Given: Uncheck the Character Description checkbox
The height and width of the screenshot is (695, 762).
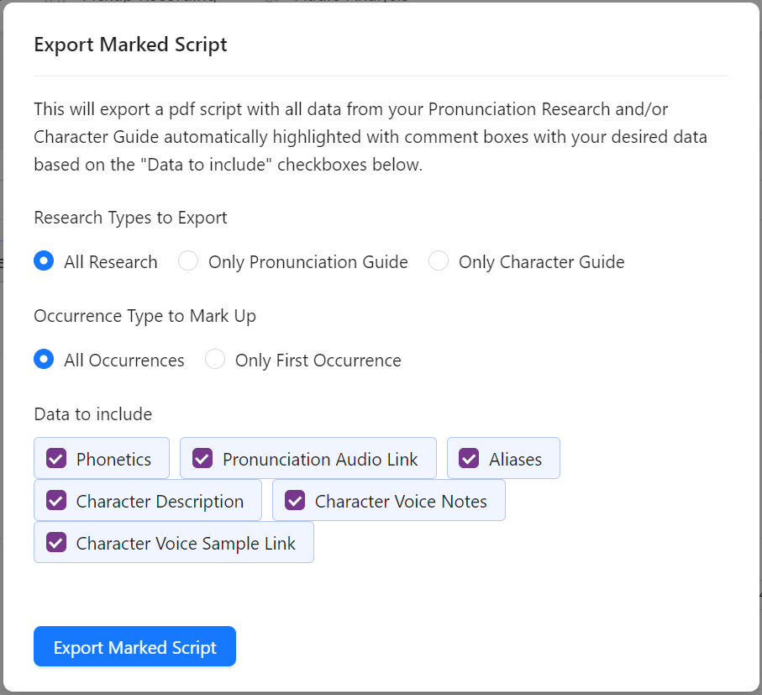Looking at the screenshot, I should (x=55, y=500).
